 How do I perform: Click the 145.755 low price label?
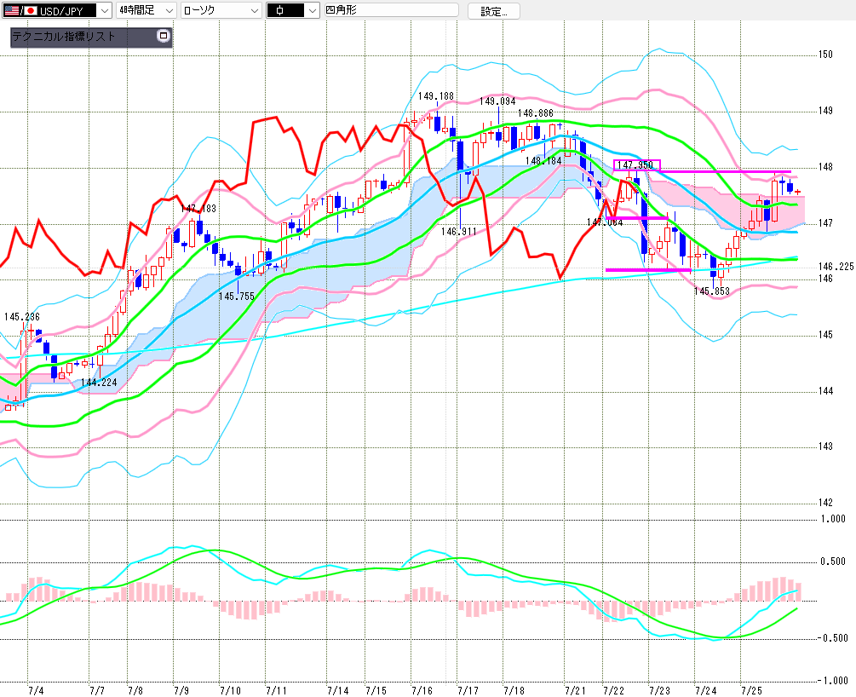click(237, 296)
